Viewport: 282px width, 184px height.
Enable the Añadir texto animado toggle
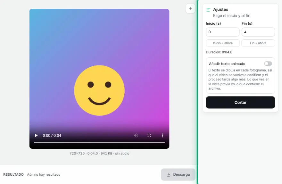click(x=268, y=63)
